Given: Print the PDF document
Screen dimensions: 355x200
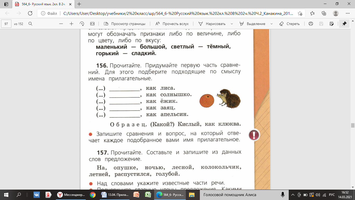Looking at the screenshot, I should pyautogui.click(x=311, y=24).
